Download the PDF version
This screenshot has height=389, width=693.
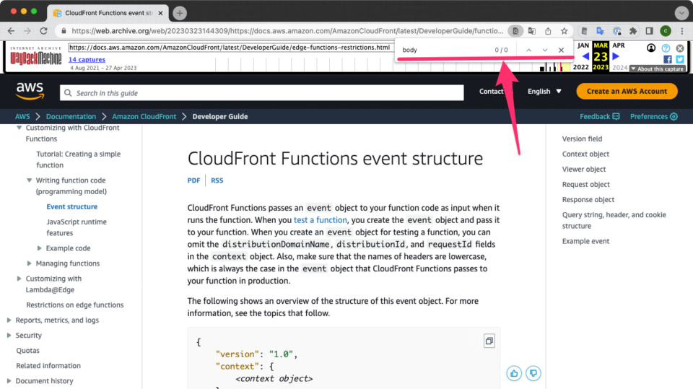(x=193, y=180)
